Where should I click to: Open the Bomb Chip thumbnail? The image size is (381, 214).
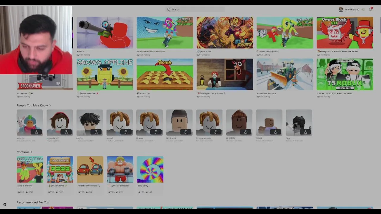click(165, 75)
